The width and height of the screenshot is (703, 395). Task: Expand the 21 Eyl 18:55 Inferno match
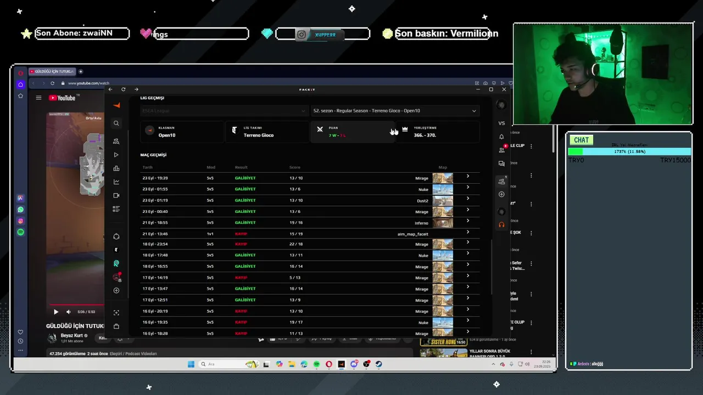click(x=467, y=221)
